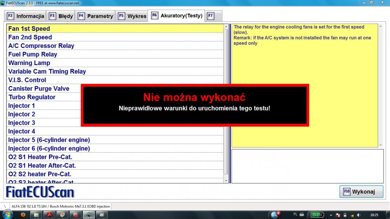This screenshot has width=390, height=219.
Task: Switch to the Błędy tab
Action: pos(61,16)
